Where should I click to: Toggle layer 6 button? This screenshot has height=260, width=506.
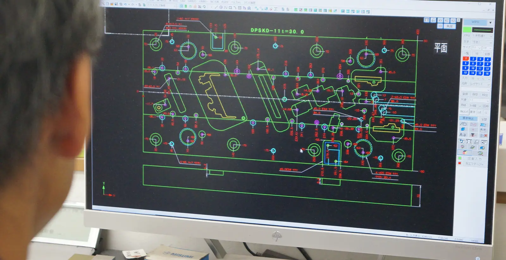click(x=473, y=63)
